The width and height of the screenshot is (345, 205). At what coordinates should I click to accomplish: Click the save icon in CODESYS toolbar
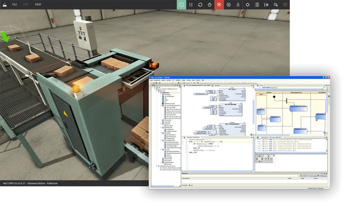click(x=156, y=83)
